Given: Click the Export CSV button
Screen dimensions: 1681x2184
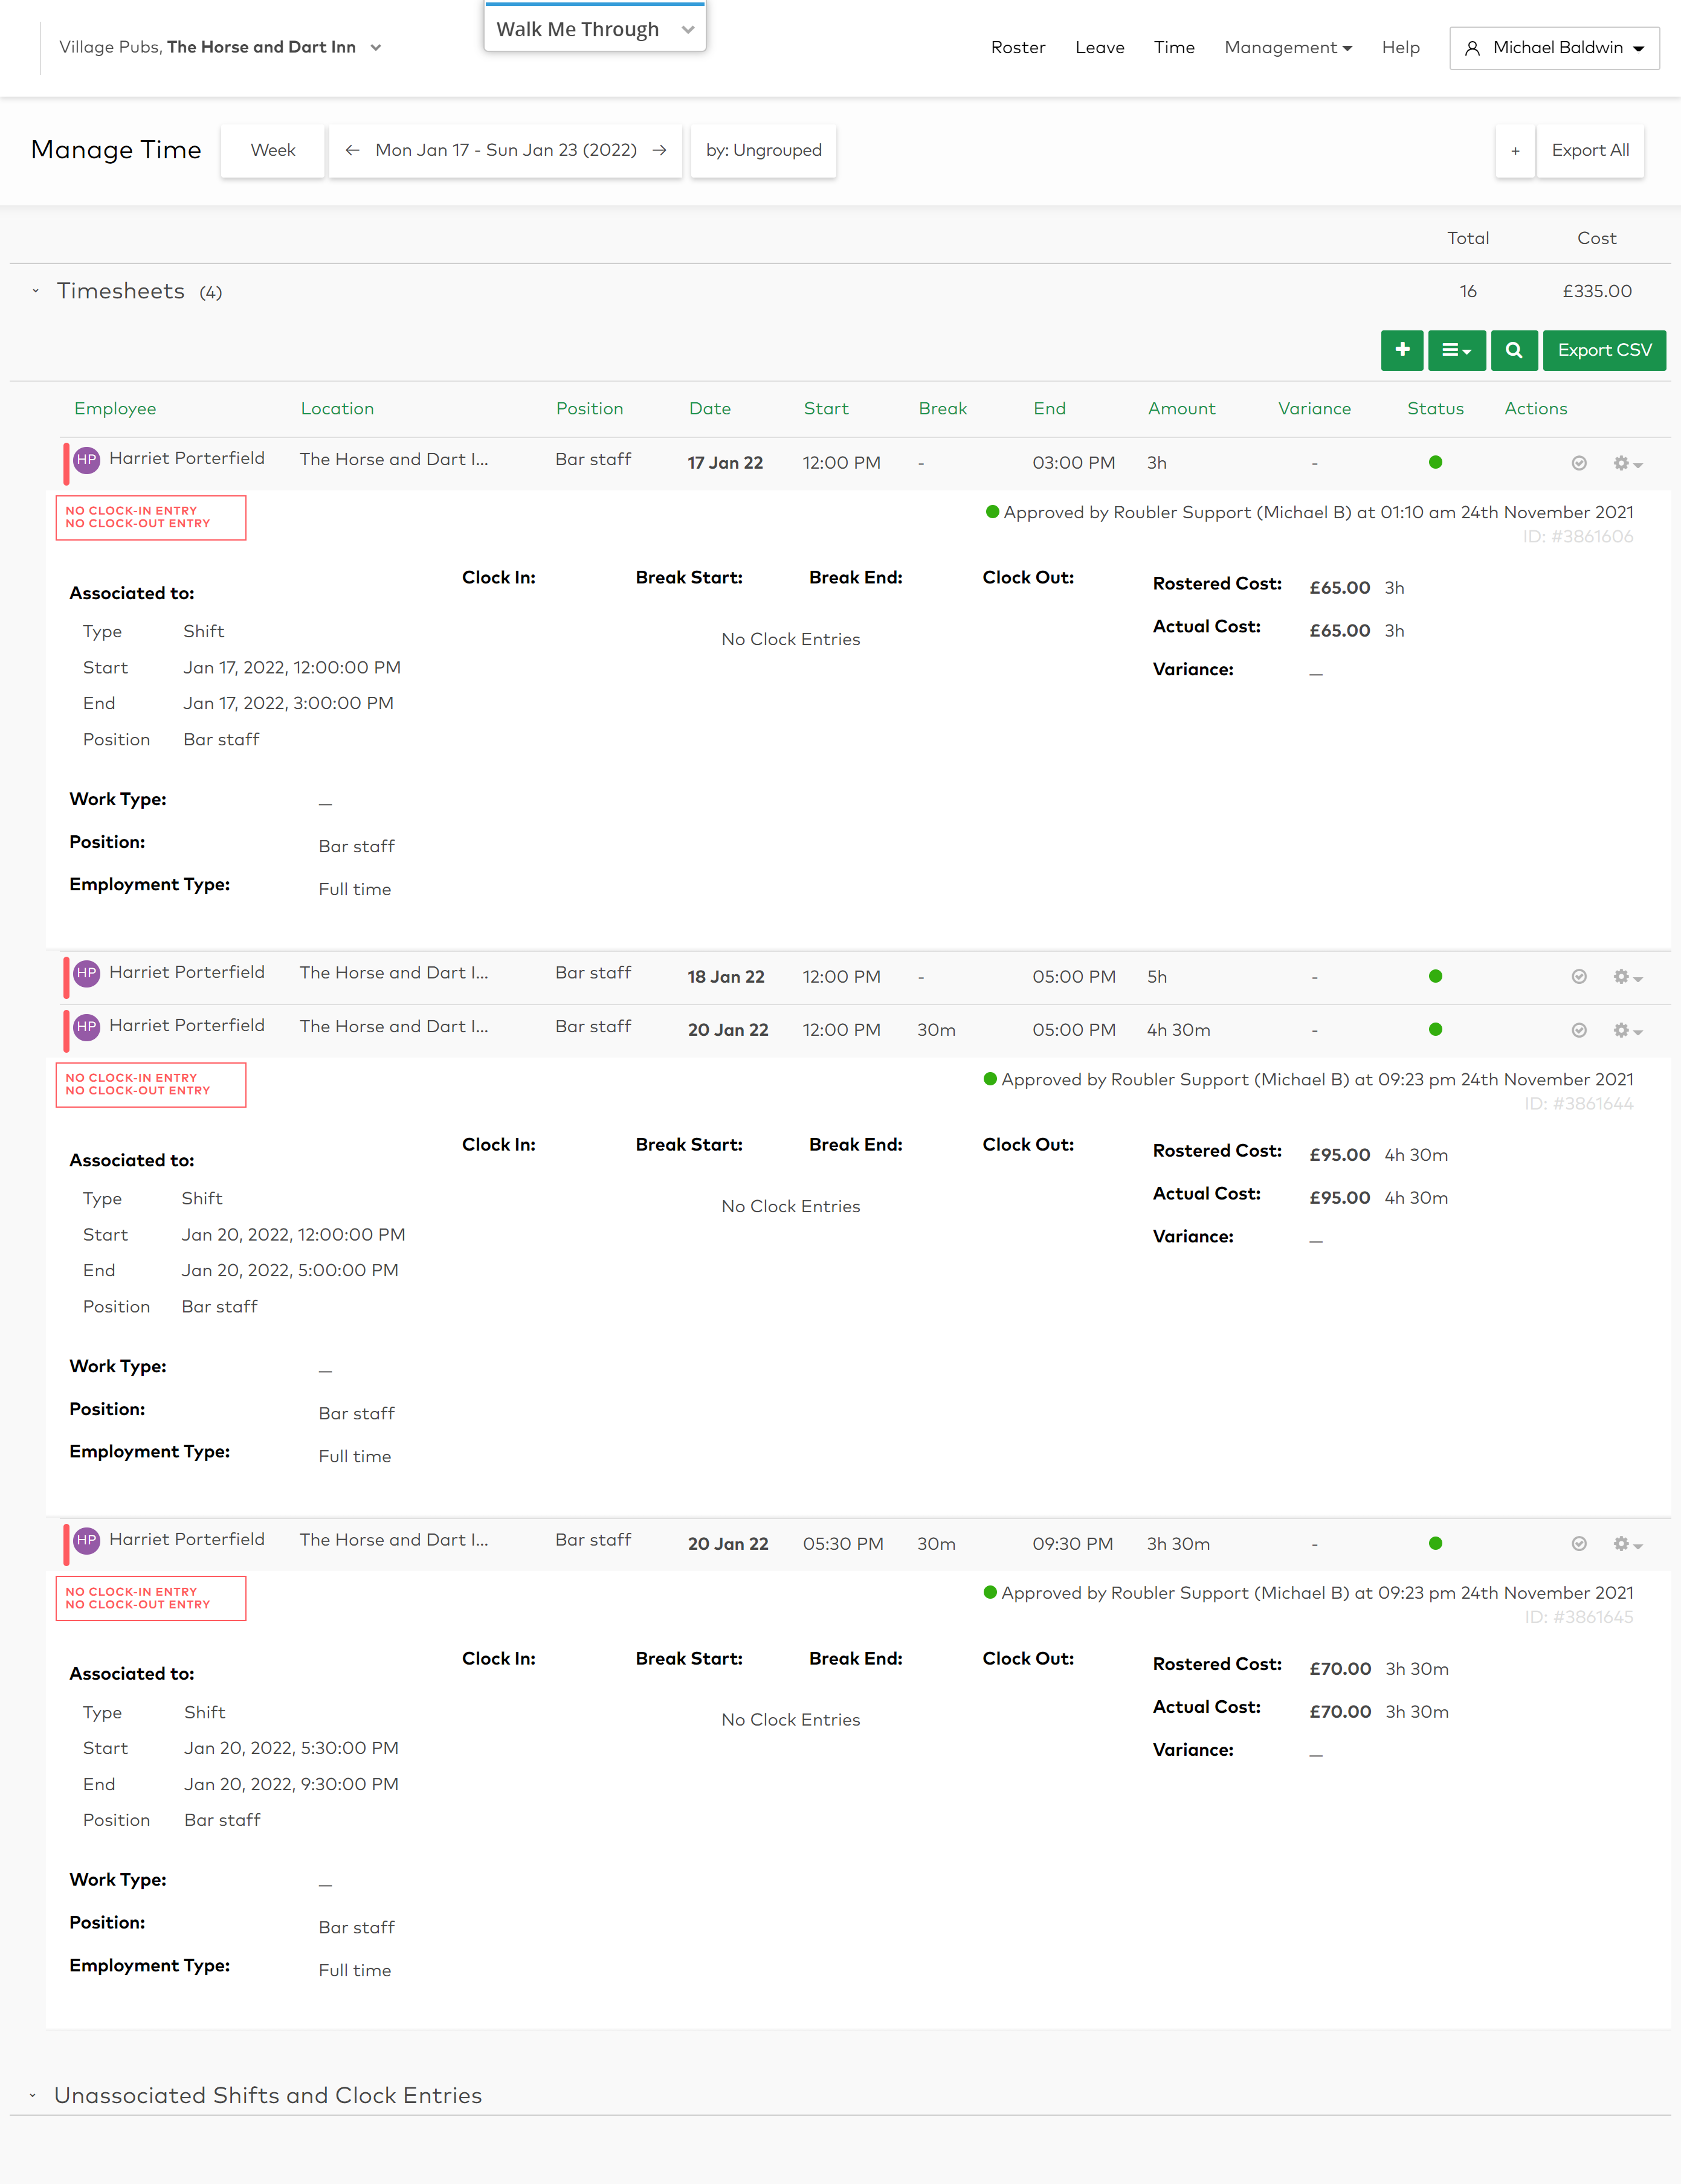Looking at the screenshot, I should pos(1604,350).
